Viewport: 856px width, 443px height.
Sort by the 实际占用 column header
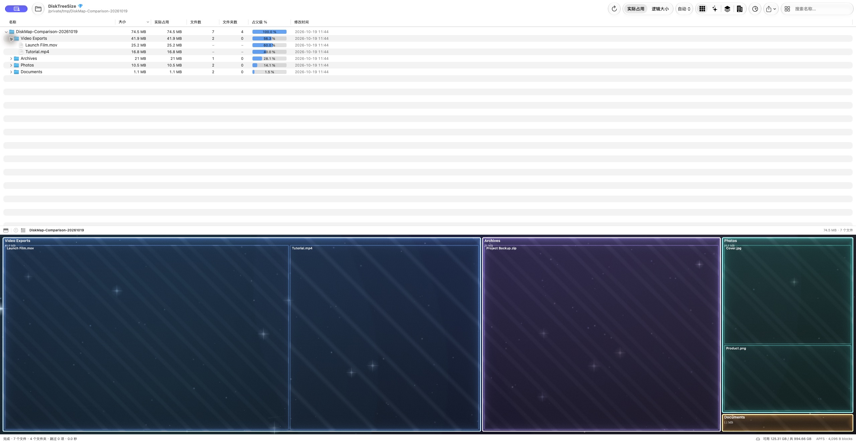point(169,22)
